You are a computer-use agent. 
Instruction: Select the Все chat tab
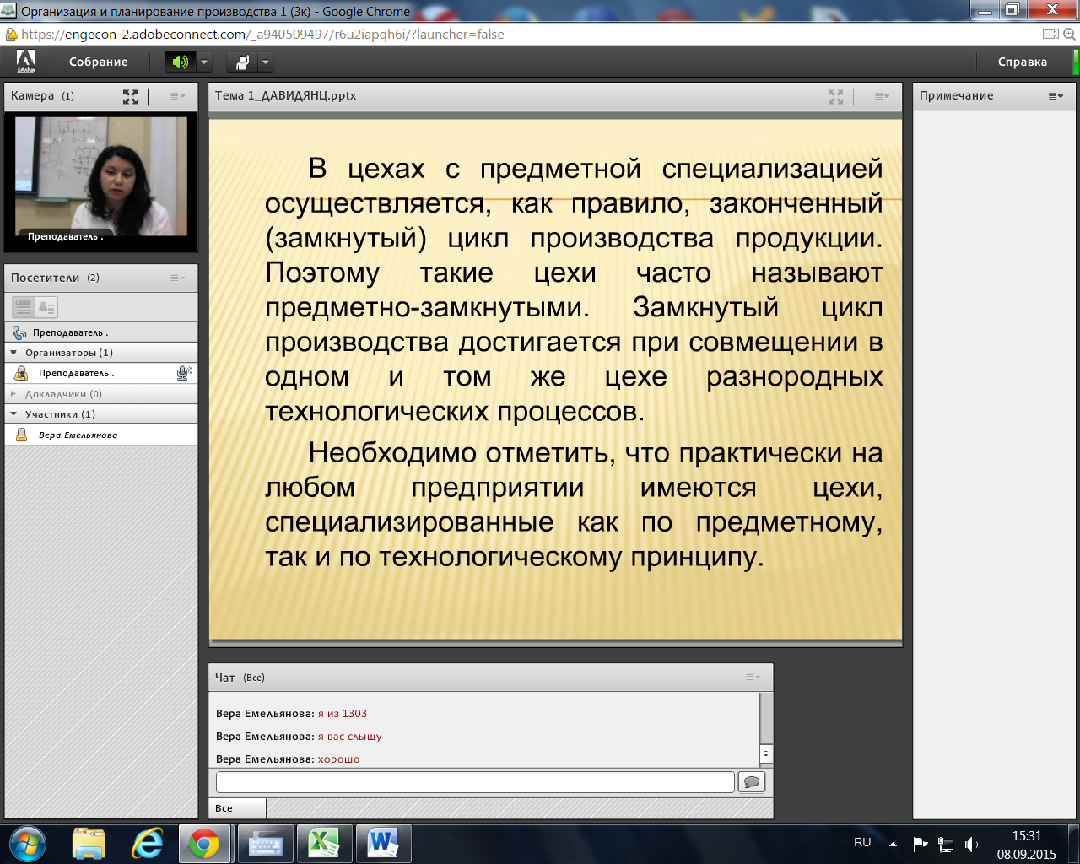coord(237,808)
